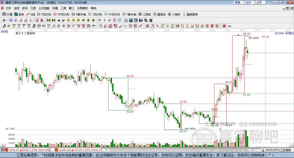Select the red drawing pen tool
Screen dimensions: 294x158
point(4,26)
